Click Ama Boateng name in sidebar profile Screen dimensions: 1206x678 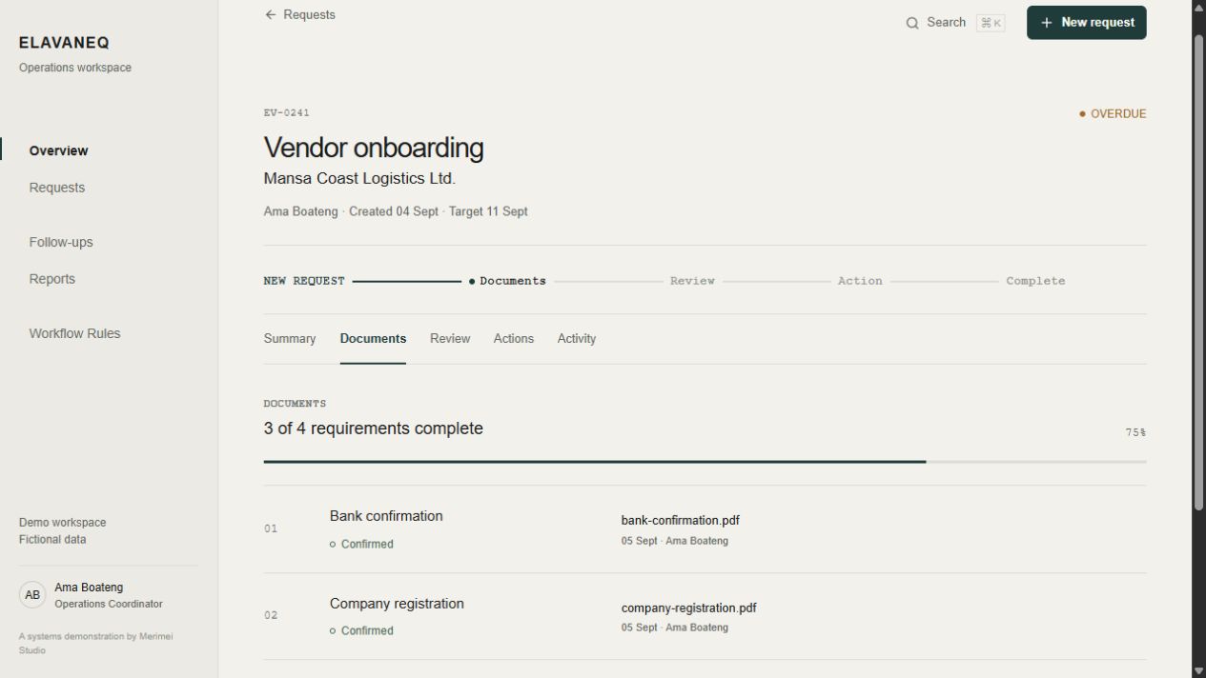89,588
